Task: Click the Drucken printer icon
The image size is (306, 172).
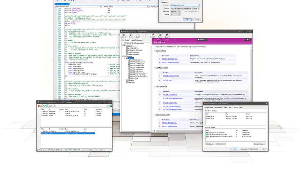Action: coord(160,35)
